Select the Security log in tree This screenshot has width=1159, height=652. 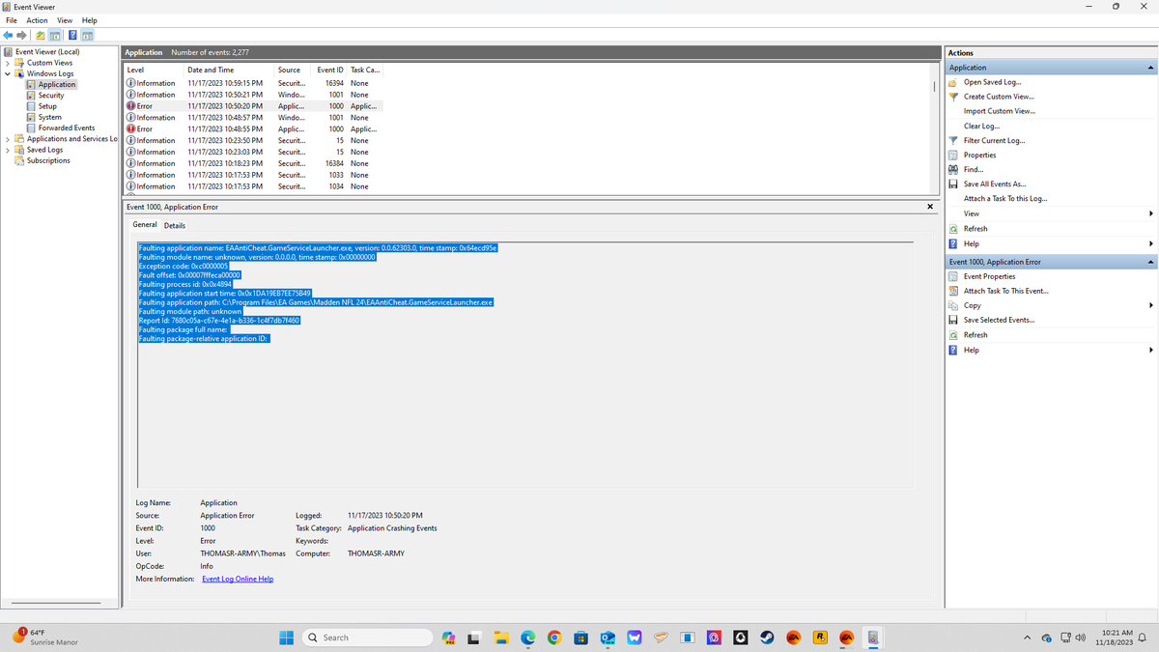coord(51,96)
